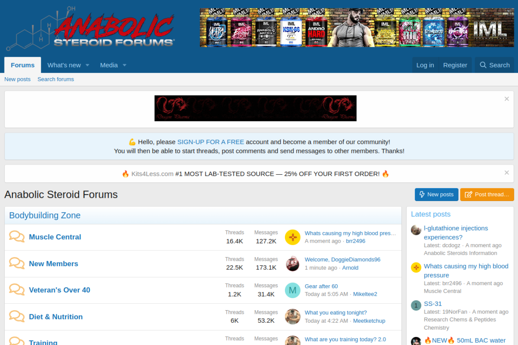Click the SS-31 numbered avatar in Latest posts
The image size is (518, 345).
tap(416, 305)
